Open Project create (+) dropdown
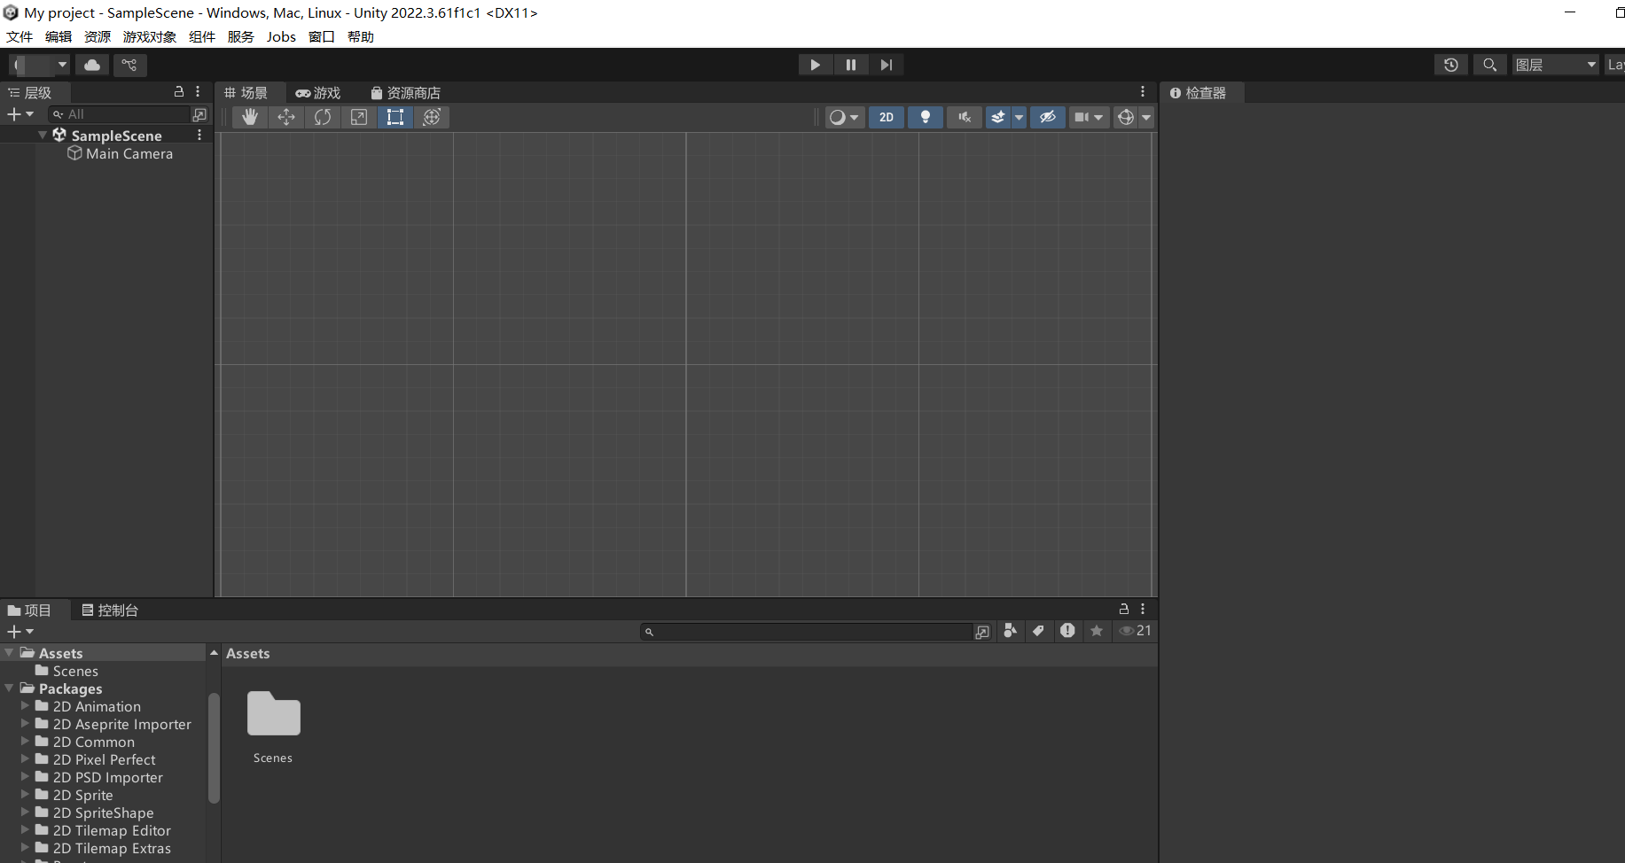1625x863 pixels. (x=20, y=632)
